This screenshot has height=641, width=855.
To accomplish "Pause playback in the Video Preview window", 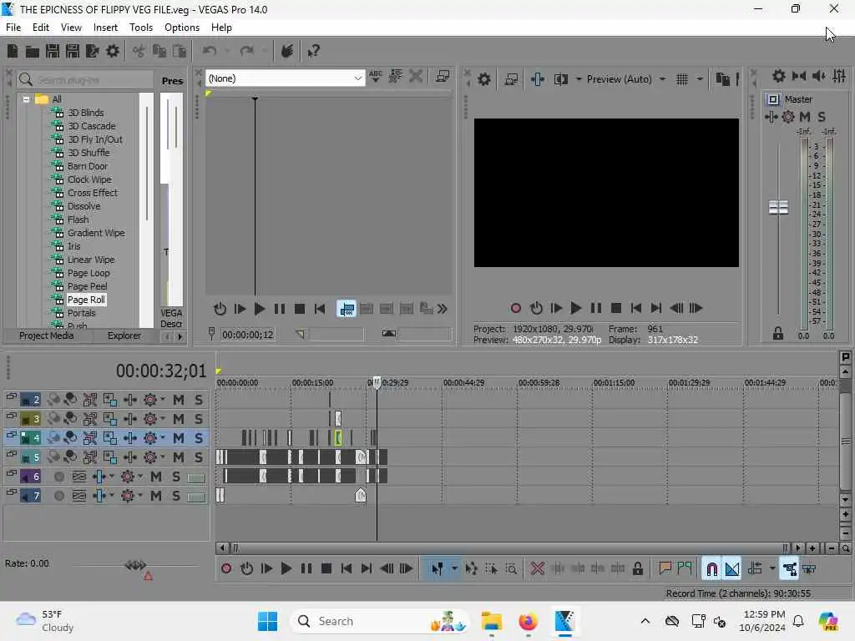I will click(x=596, y=308).
